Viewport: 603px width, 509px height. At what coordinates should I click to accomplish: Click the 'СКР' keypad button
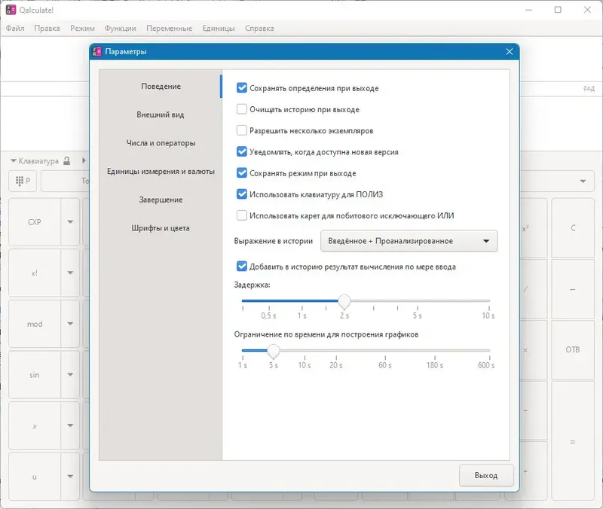click(35, 222)
